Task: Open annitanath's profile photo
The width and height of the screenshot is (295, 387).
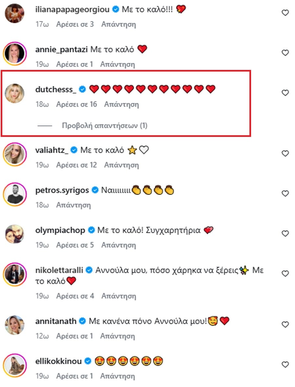Action: pos(14,325)
